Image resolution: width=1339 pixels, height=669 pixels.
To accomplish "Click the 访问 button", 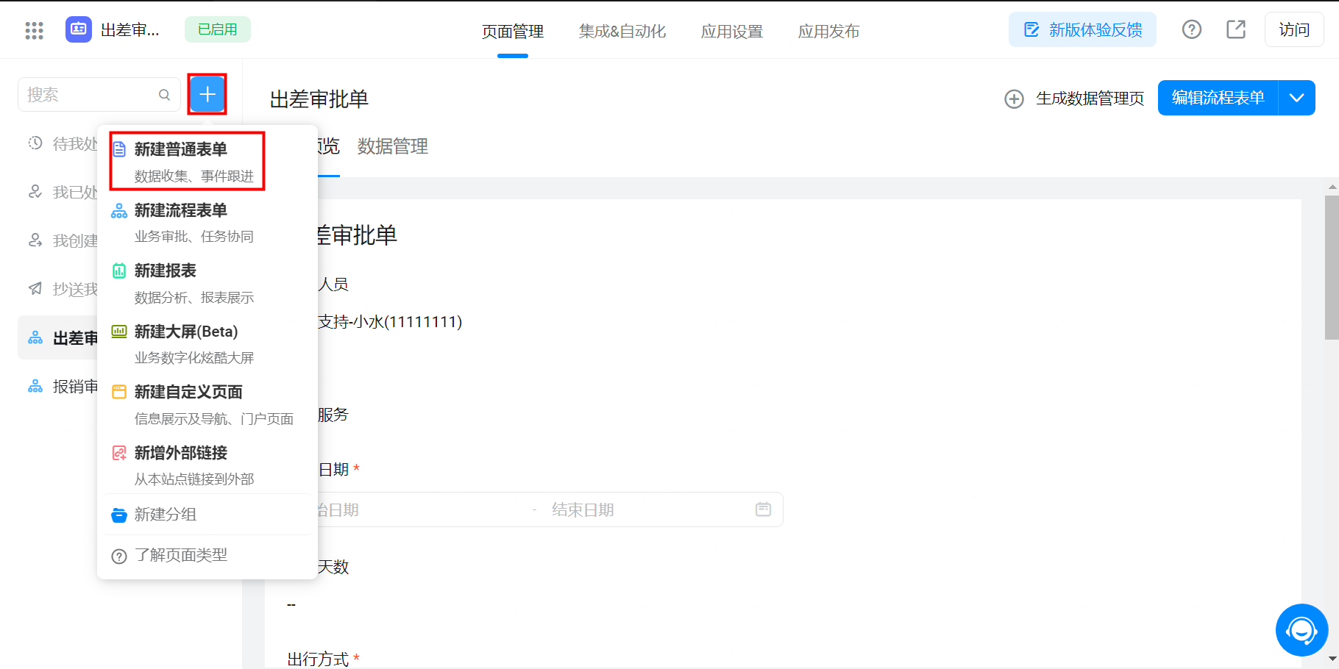I will coord(1294,29).
